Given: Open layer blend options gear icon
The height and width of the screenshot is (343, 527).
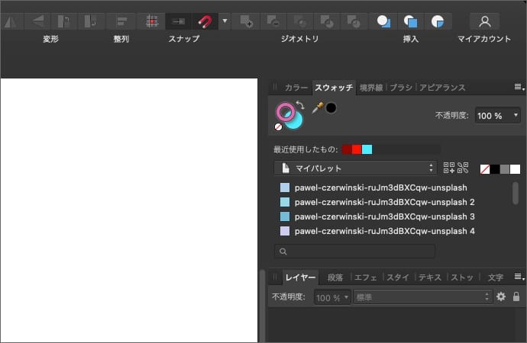Looking at the screenshot, I should [501, 297].
